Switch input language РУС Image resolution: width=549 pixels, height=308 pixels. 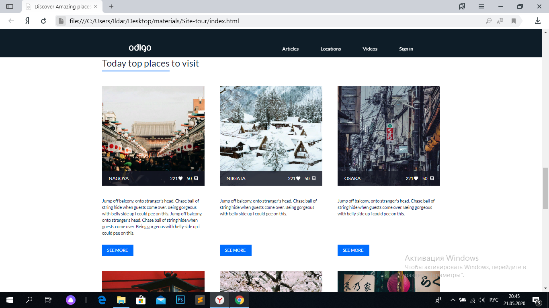[x=494, y=300]
